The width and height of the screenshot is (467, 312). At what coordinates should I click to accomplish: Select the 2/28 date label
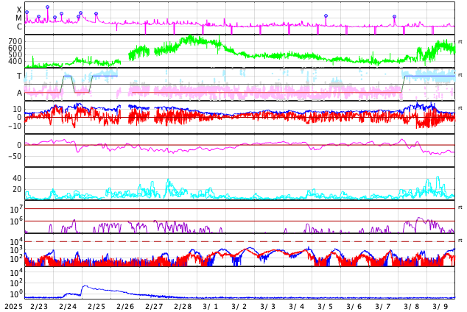pyautogui.click(x=183, y=306)
